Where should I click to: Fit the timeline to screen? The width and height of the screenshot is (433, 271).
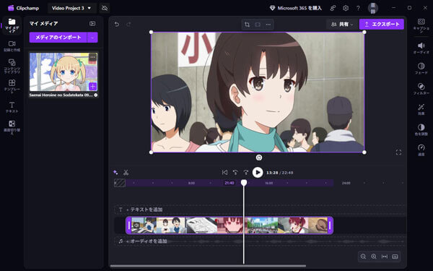(385, 257)
